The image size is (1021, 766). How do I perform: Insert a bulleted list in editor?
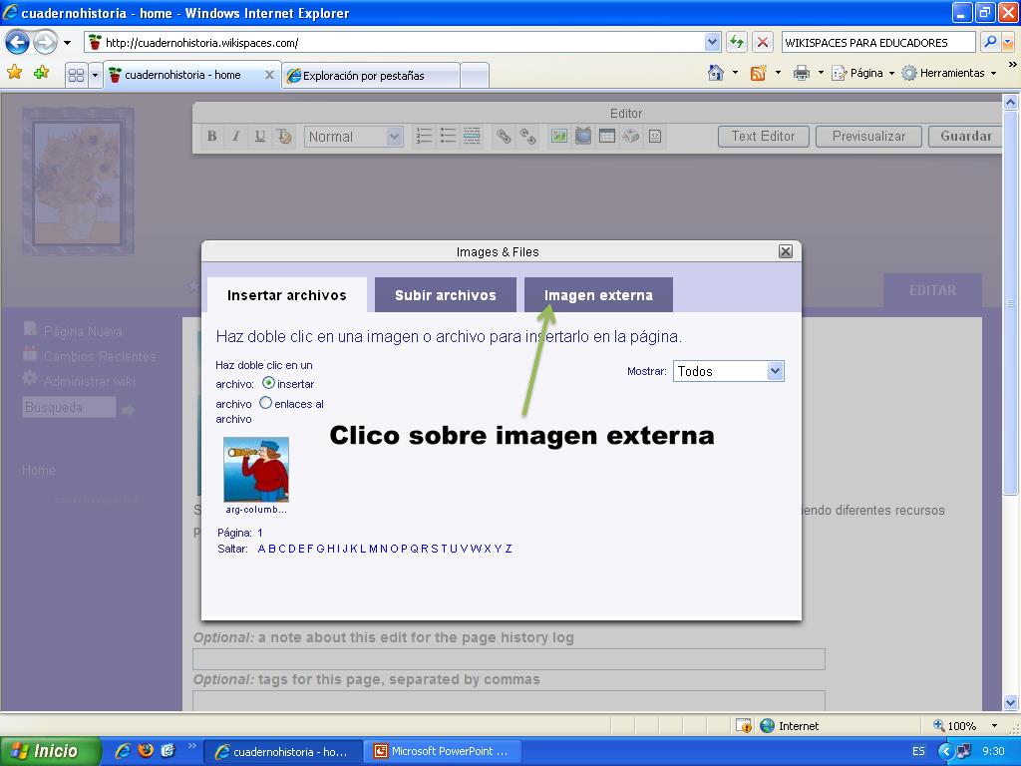pos(448,136)
